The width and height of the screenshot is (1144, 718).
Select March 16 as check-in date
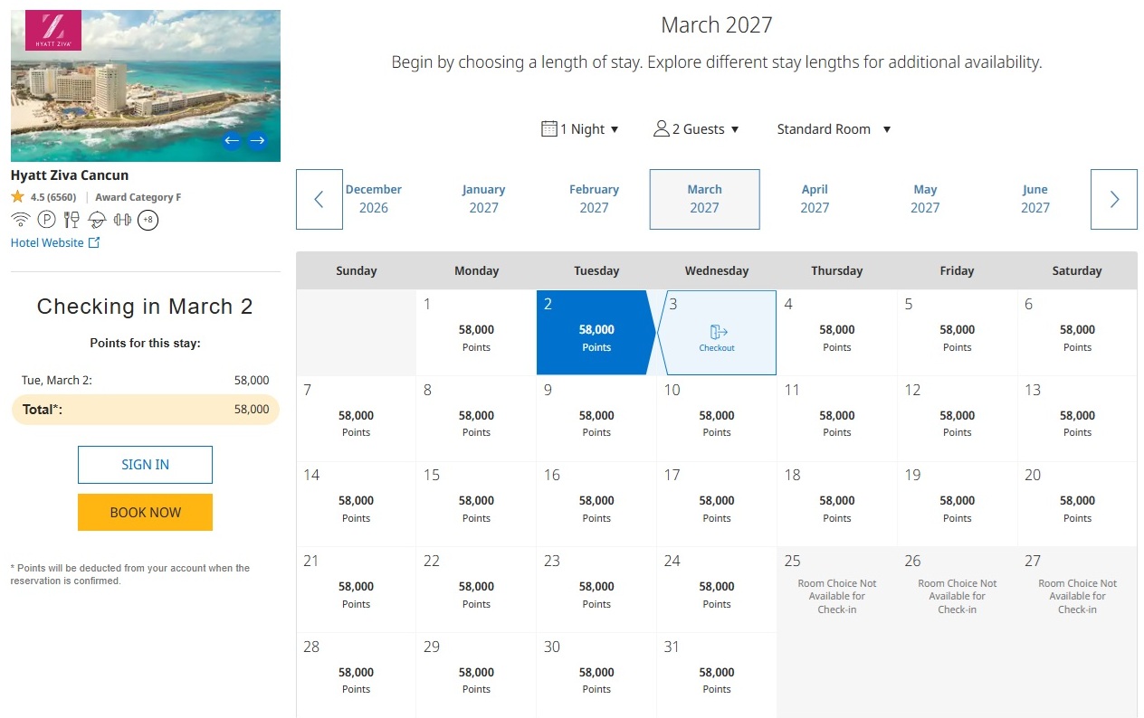tap(596, 504)
